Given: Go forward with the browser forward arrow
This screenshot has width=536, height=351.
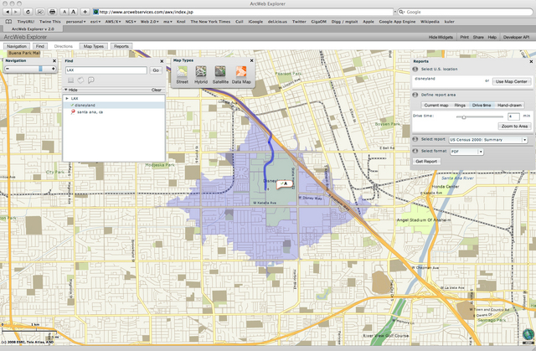Looking at the screenshot, I should click(x=16, y=12).
